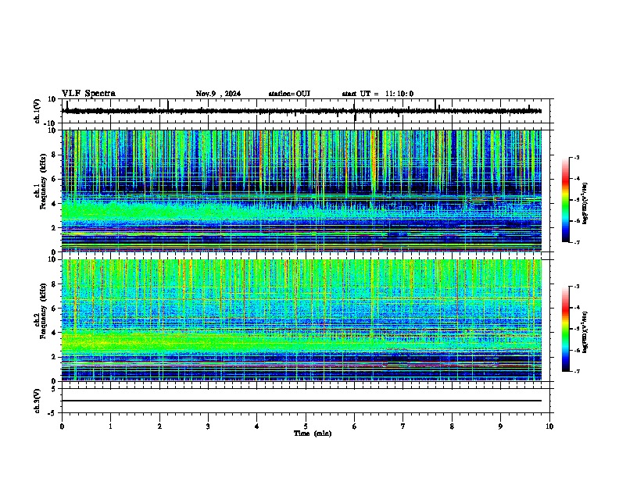Click the "2" minute tick label
The height and width of the screenshot is (478, 619).
[159, 426]
